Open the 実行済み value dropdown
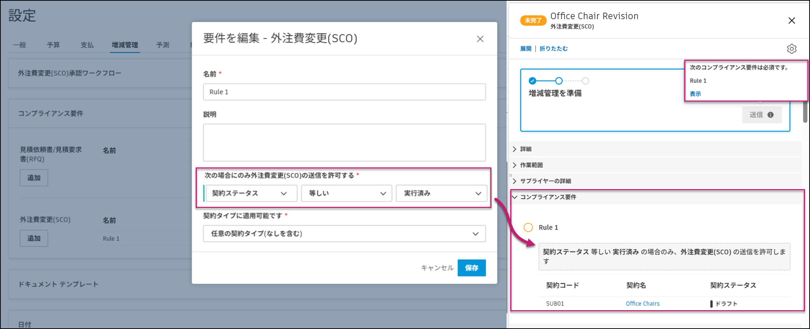The width and height of the screenshot is (810, 329). point(441,193)
